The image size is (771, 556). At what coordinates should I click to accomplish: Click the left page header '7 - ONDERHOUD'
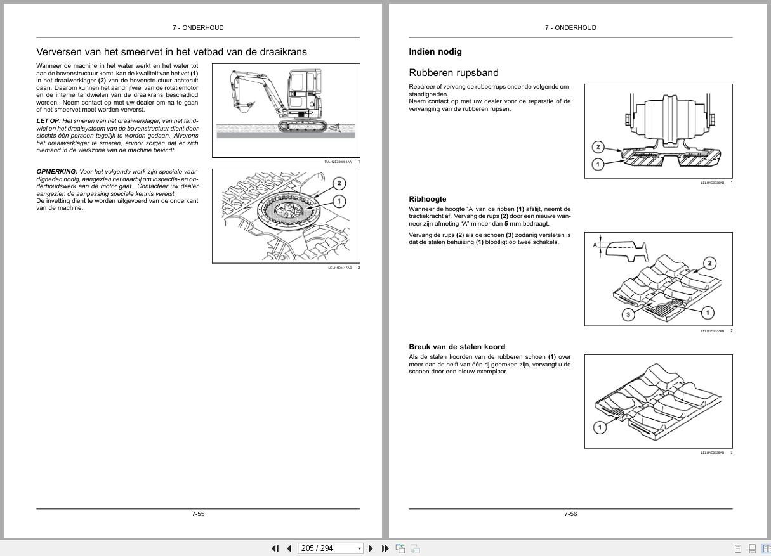(x=198, y=28)
